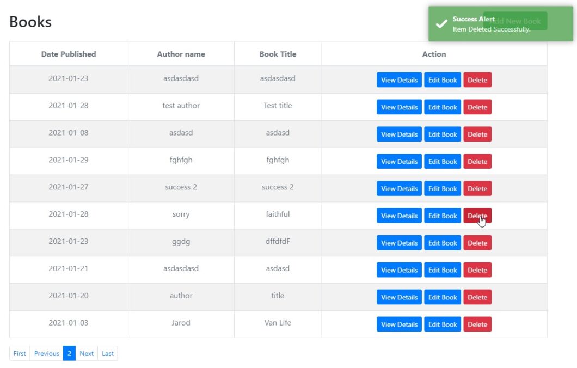Dismiss the 'Item Deleted Successfully' alert

click(500, 24)
